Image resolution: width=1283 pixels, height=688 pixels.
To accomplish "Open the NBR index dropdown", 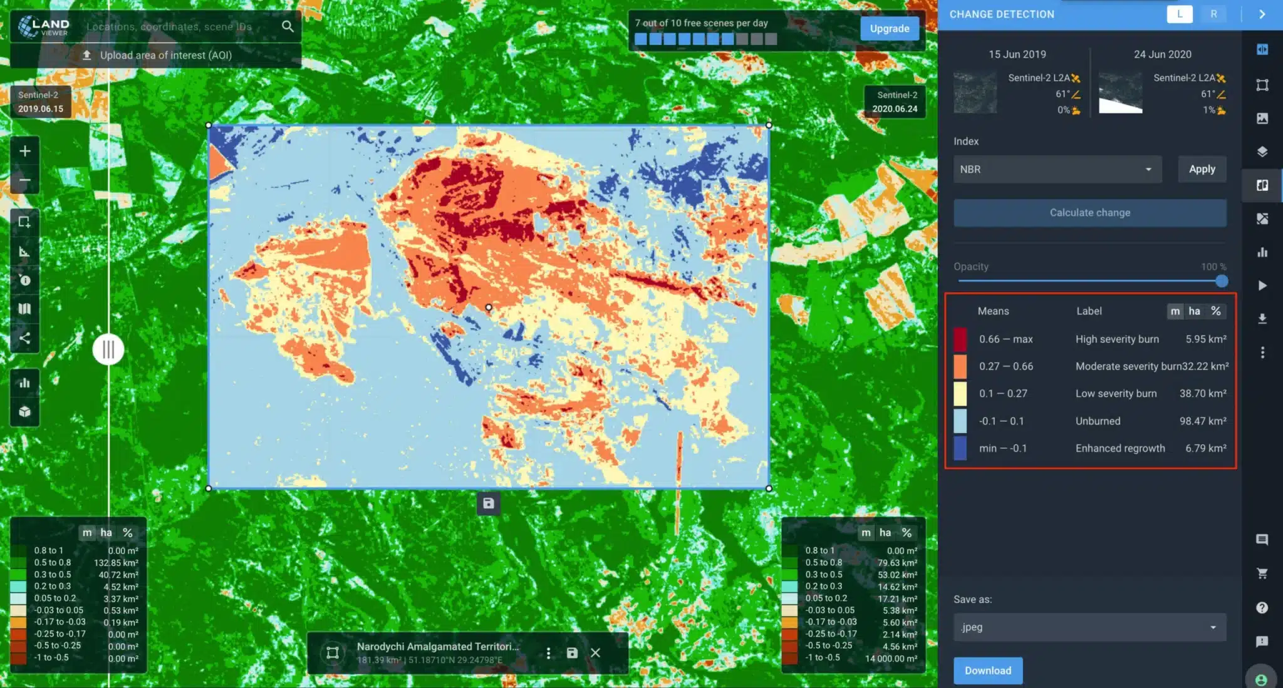I will [x=1057, y=169].
